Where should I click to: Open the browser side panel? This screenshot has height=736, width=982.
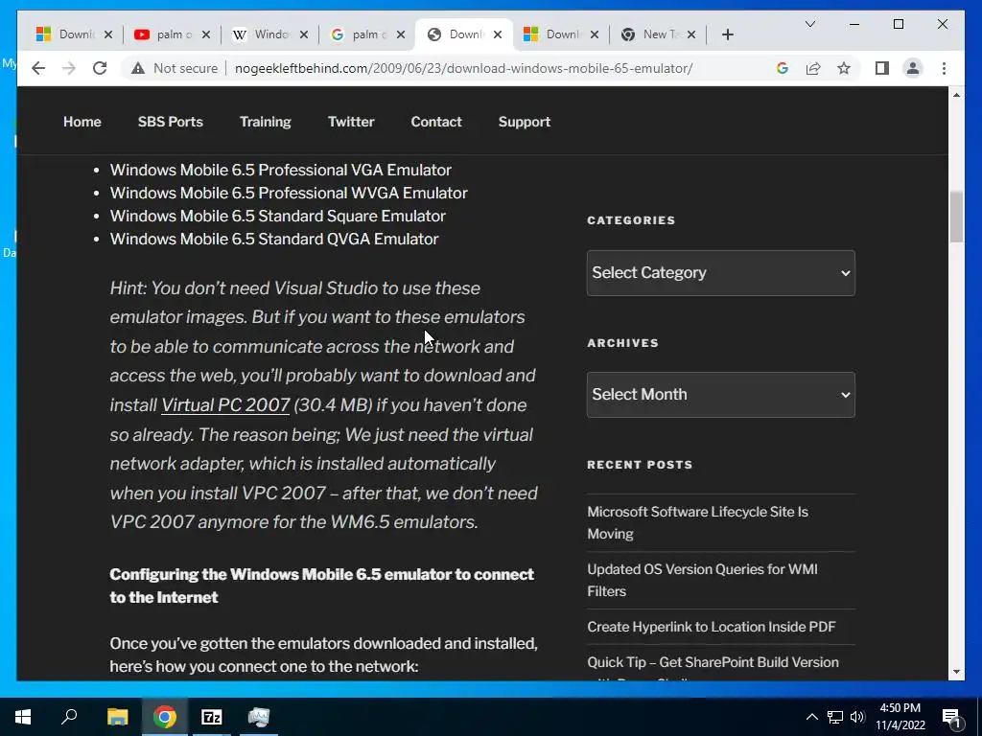pyautogui.click(x=882, y=68)
